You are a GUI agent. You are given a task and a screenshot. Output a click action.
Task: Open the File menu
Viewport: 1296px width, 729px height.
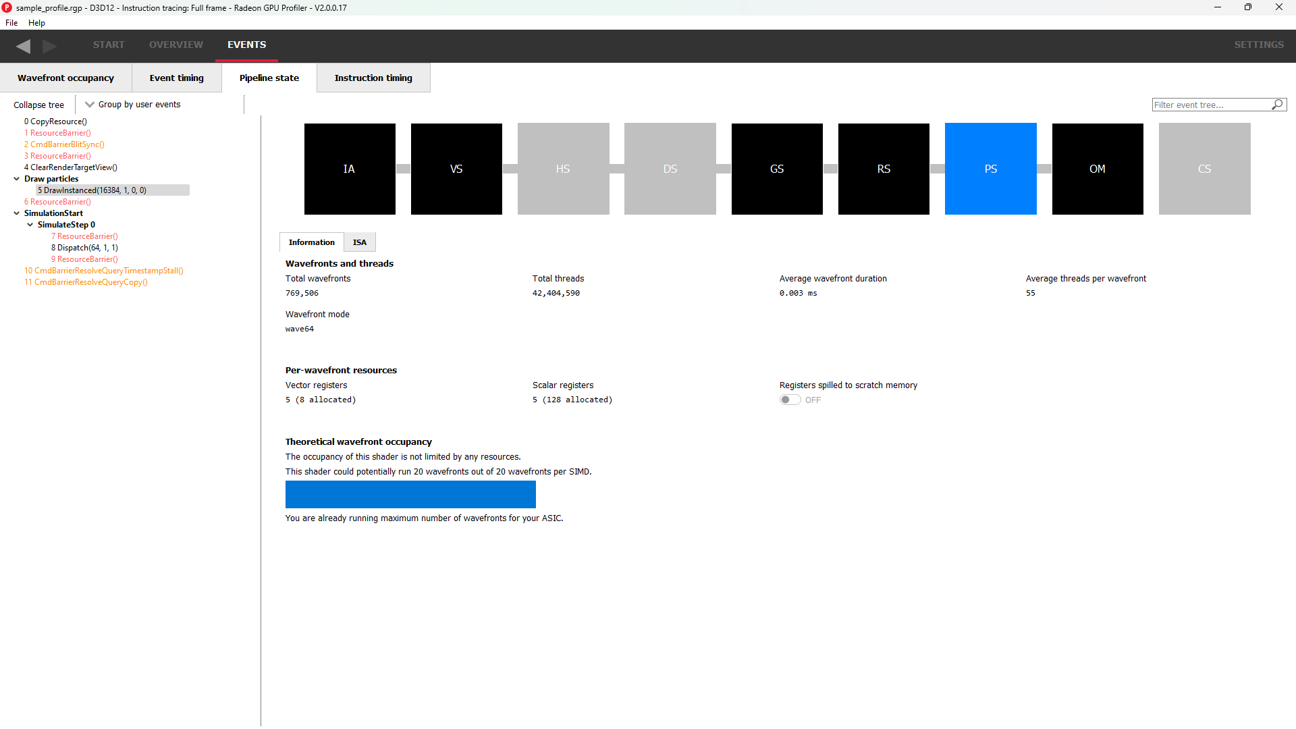[x=11, y=22]
